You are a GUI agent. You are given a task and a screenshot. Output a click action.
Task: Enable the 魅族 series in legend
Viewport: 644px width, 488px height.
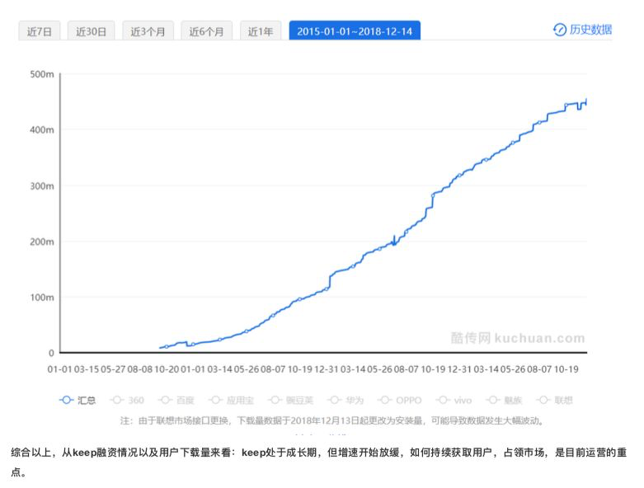pos(504,400)
